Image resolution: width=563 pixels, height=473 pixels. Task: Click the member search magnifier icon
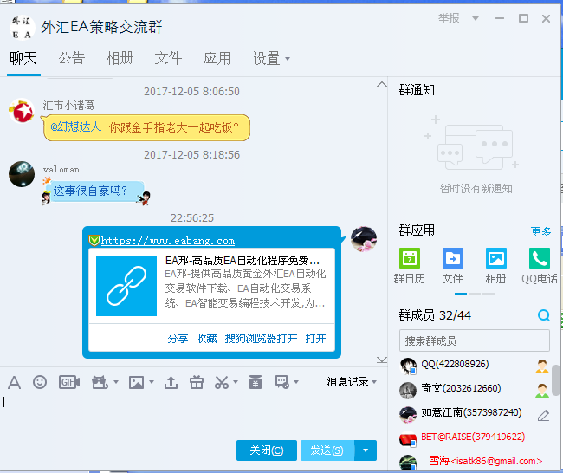point(544,315)
